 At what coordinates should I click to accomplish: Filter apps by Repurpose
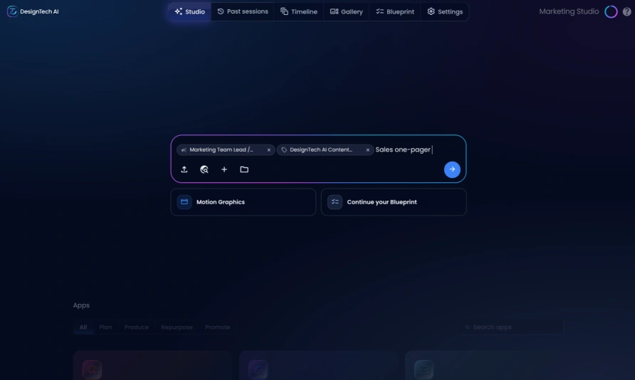(177, 327)
